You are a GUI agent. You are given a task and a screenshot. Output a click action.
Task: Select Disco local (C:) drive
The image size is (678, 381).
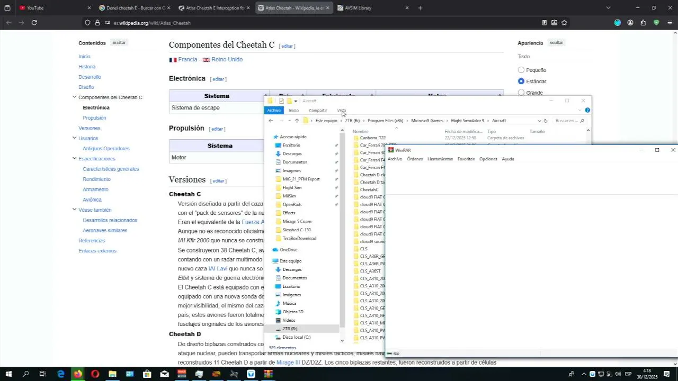click(x=297, y=337)
